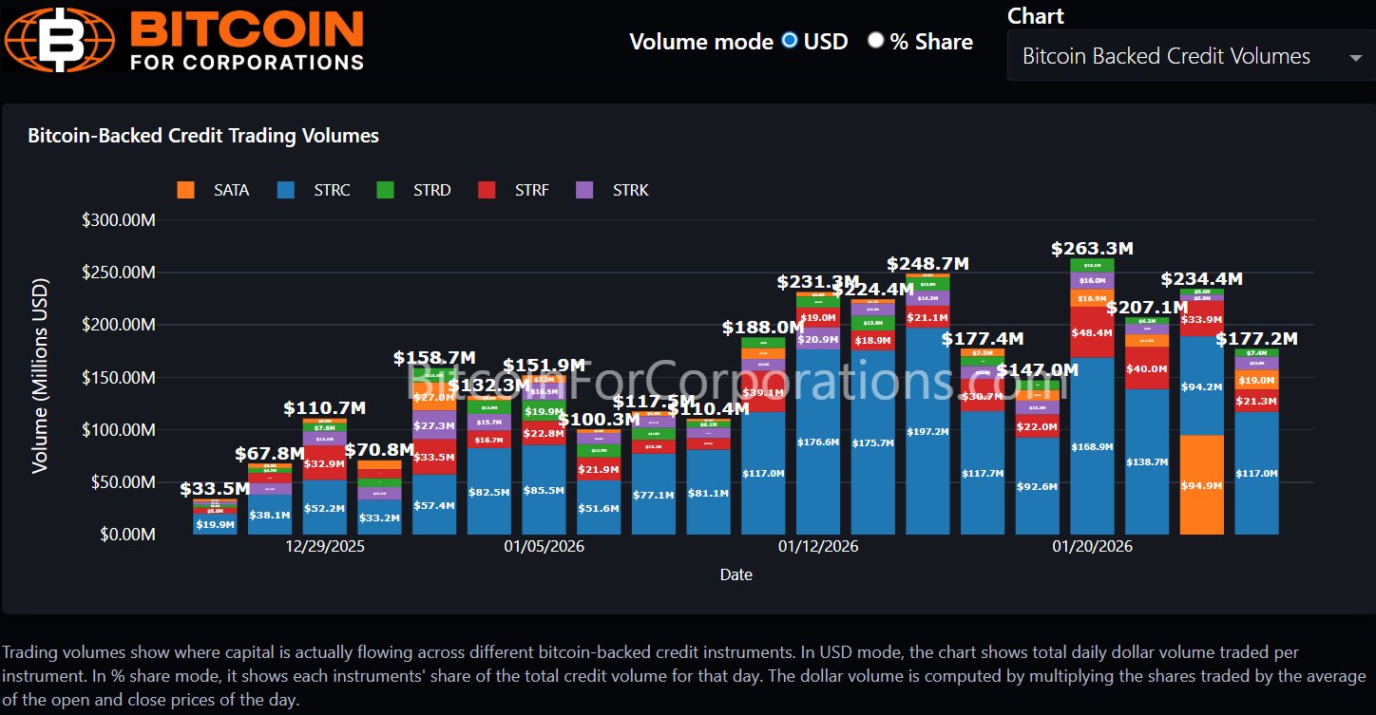Click the STRC legend label
Viewport: 1376px width, 715px height.
click(332, 190)
